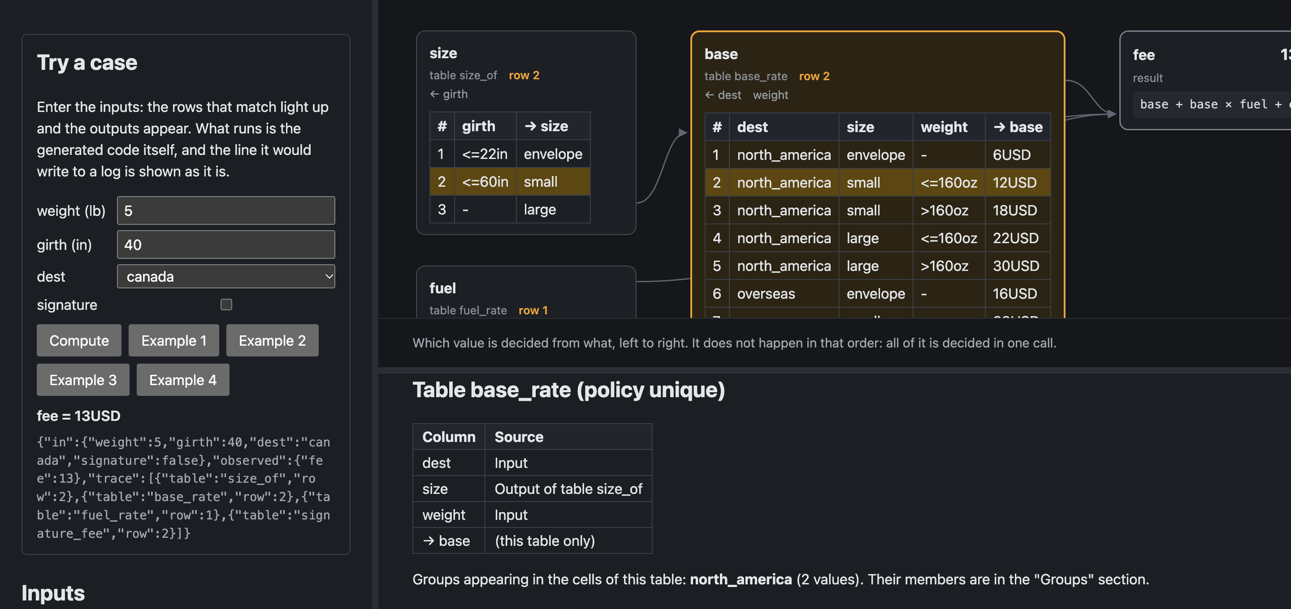This screenshot has height=609, width=1291.
Task: Click the 'fee = 13USD' result
Action: tap(79, 416)
